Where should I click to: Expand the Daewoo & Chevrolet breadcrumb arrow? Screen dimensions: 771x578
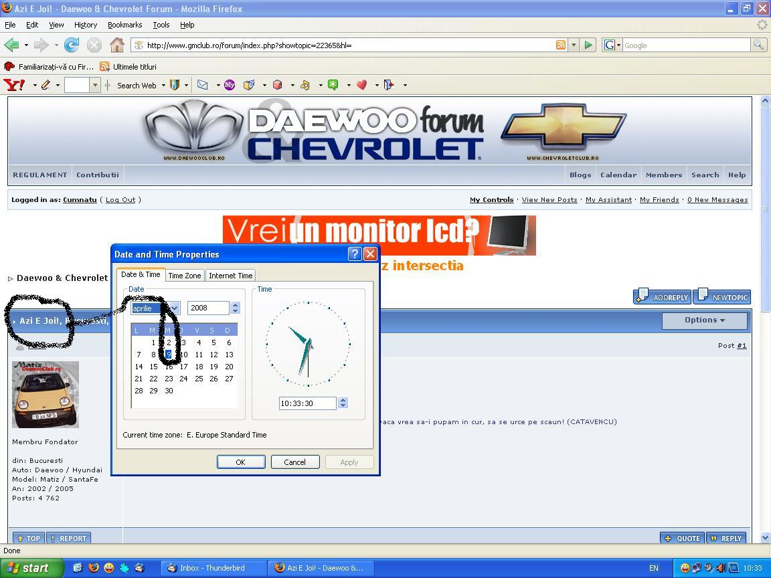[x=10, y=279]
